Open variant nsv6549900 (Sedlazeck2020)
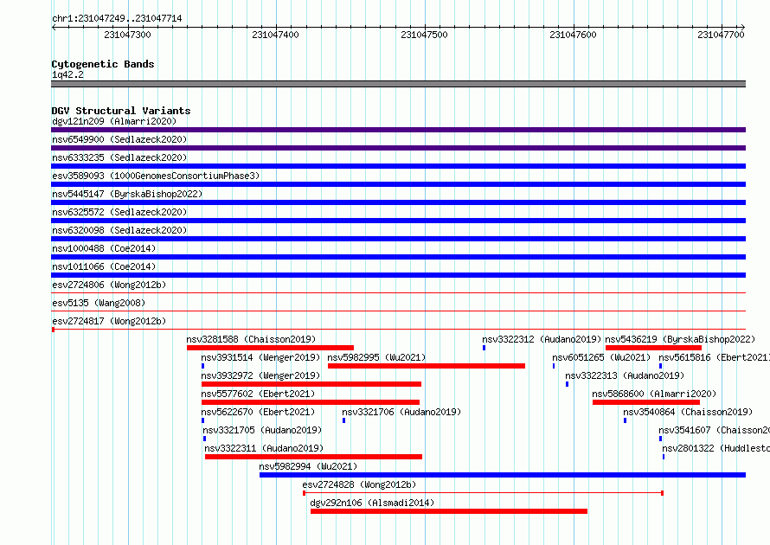Image resolution: width=770 pixels, height=545 pixels. pos(119,139)
